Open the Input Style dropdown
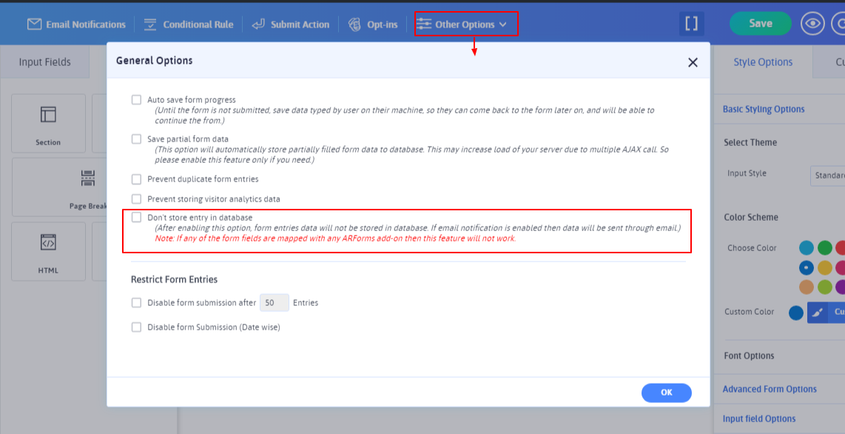Image resolution: width=845 pixels, height=434 pixels. tap(827, 176)
